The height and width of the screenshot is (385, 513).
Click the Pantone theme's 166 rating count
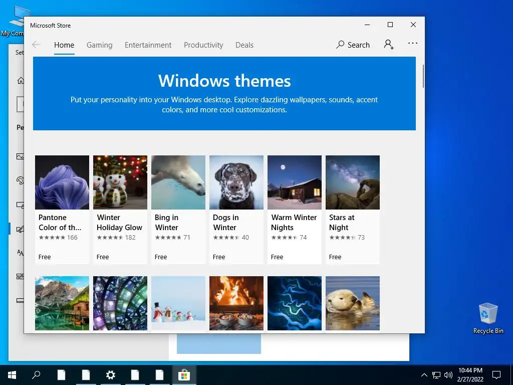(x=72, y=237)
